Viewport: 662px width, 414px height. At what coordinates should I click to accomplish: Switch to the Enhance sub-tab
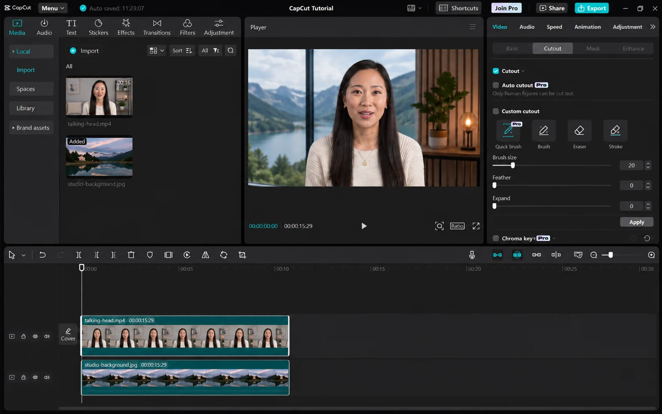click(x=633, y=48)
